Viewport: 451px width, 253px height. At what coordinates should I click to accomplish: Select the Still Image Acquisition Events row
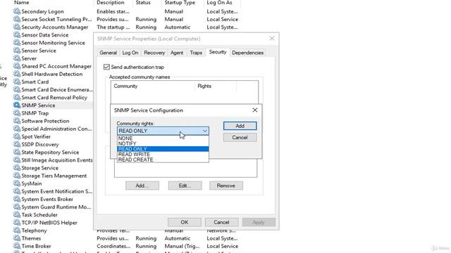tap(54, 160)
